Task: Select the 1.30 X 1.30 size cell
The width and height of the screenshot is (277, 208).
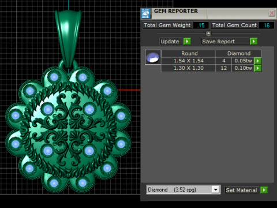Action: 188,68
